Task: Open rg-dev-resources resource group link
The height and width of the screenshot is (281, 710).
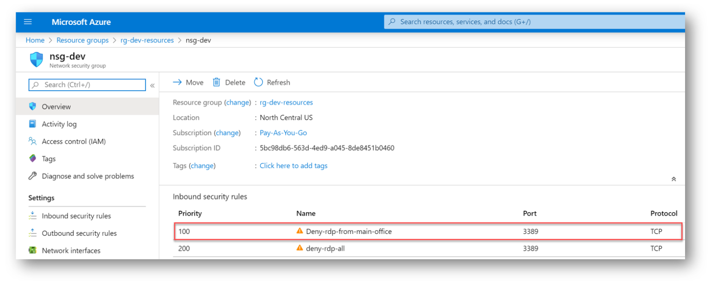Action: point(286,103)
